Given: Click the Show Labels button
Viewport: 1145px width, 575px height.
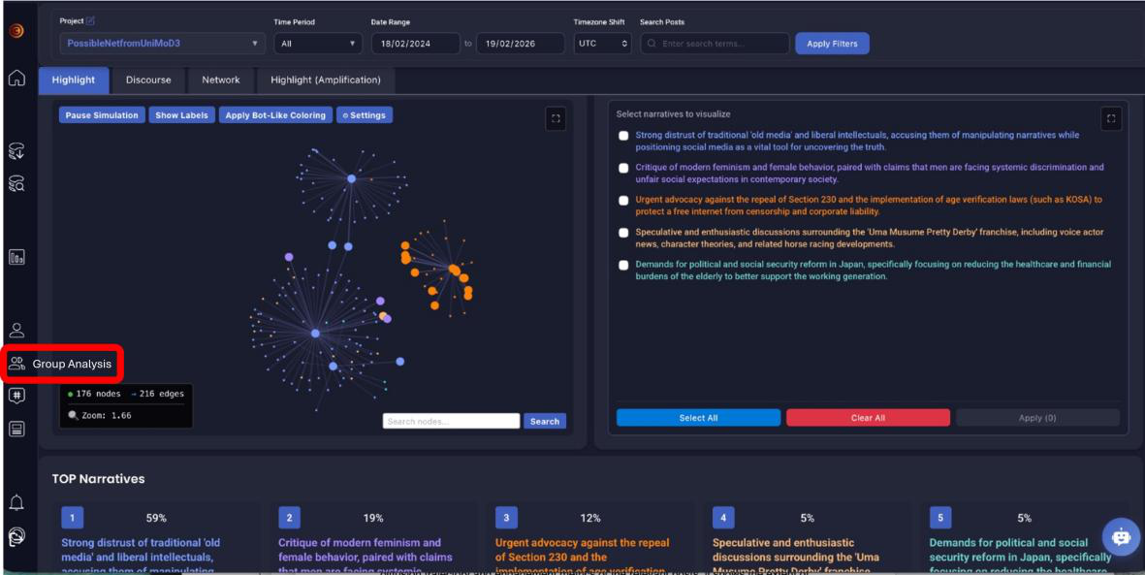Looking at the screenshot, I should [x=182, y=115].
